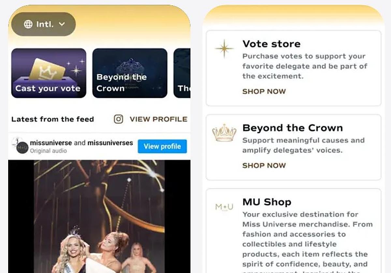The image size is (391, 273).
Task: Open VIEW PROFILE link in feed header
Action: click(158, 119)
